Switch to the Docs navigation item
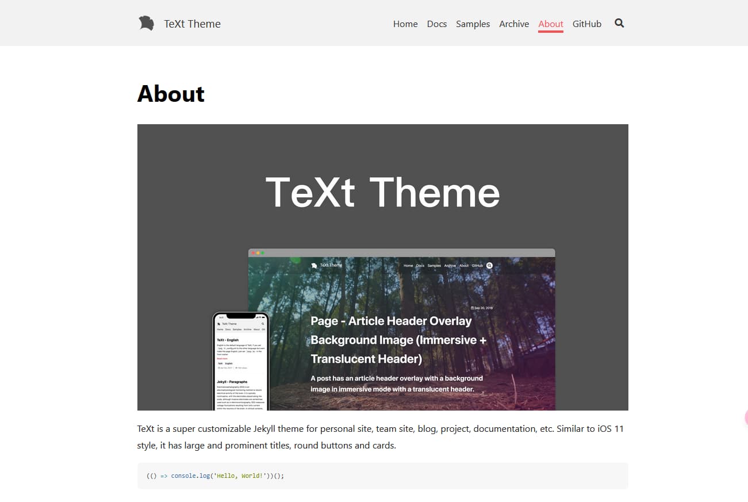 436,24
